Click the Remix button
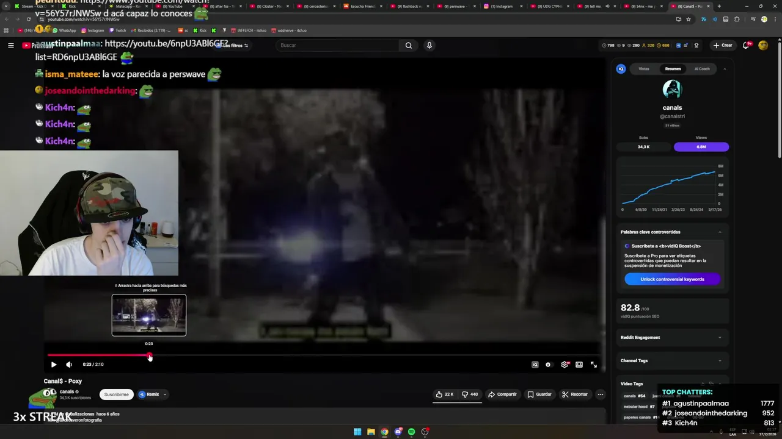 148,394
